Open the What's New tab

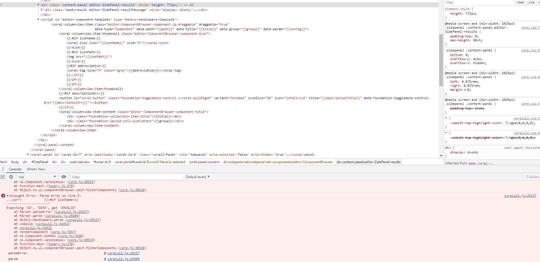point(36,169)
